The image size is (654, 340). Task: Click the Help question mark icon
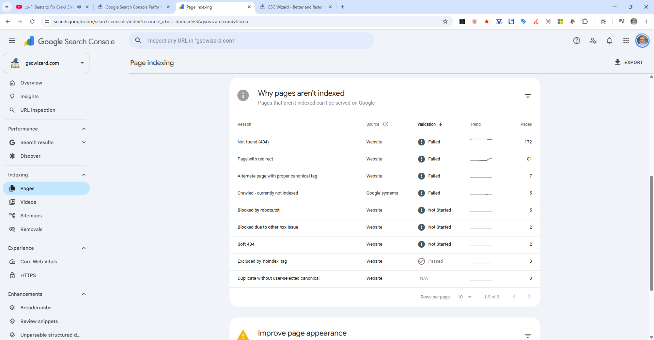click(x=576, y=41)
